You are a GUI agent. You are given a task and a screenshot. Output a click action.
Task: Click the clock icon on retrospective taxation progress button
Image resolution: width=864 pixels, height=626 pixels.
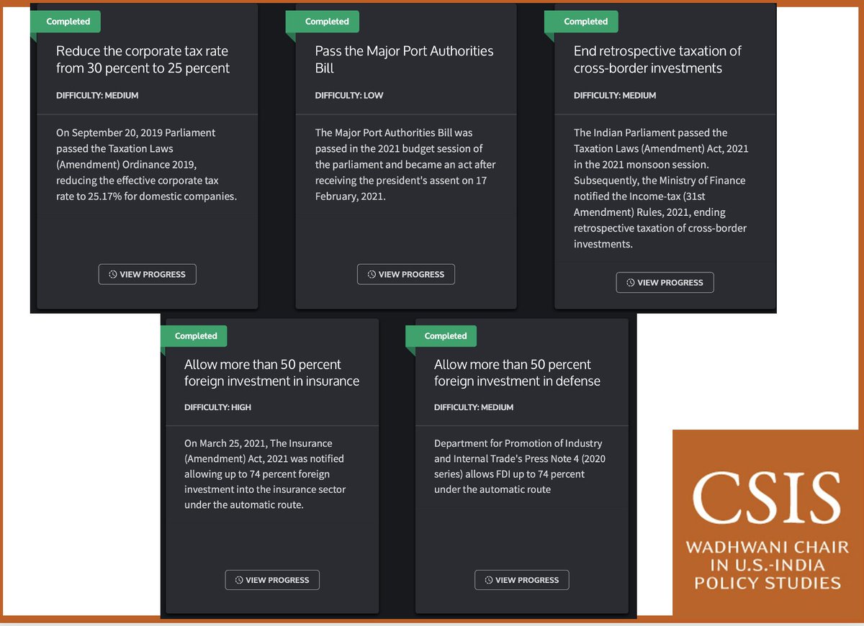[629, 282]
